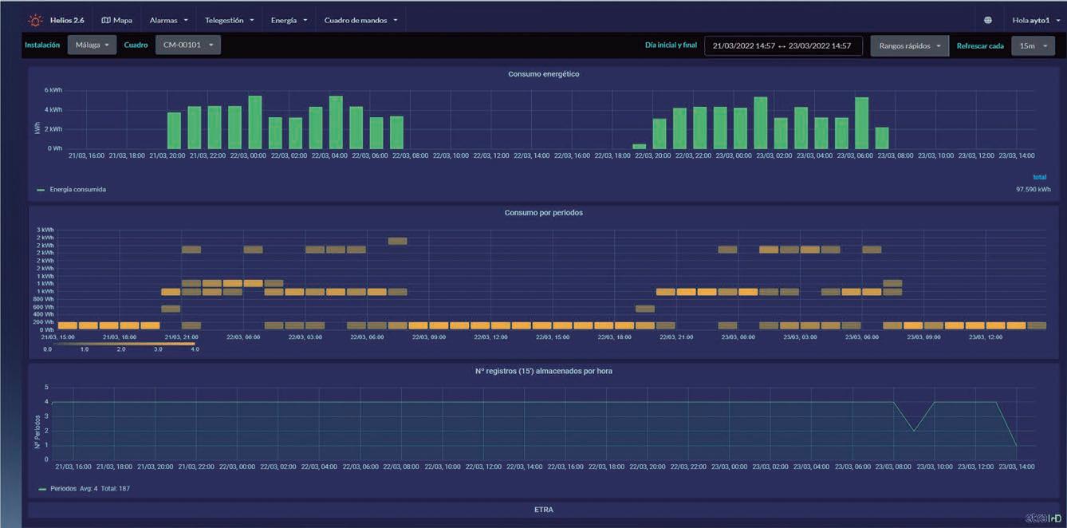This screenshot has width=1067, height=528.
Task: Open the Energía menu
Action: 289,20
